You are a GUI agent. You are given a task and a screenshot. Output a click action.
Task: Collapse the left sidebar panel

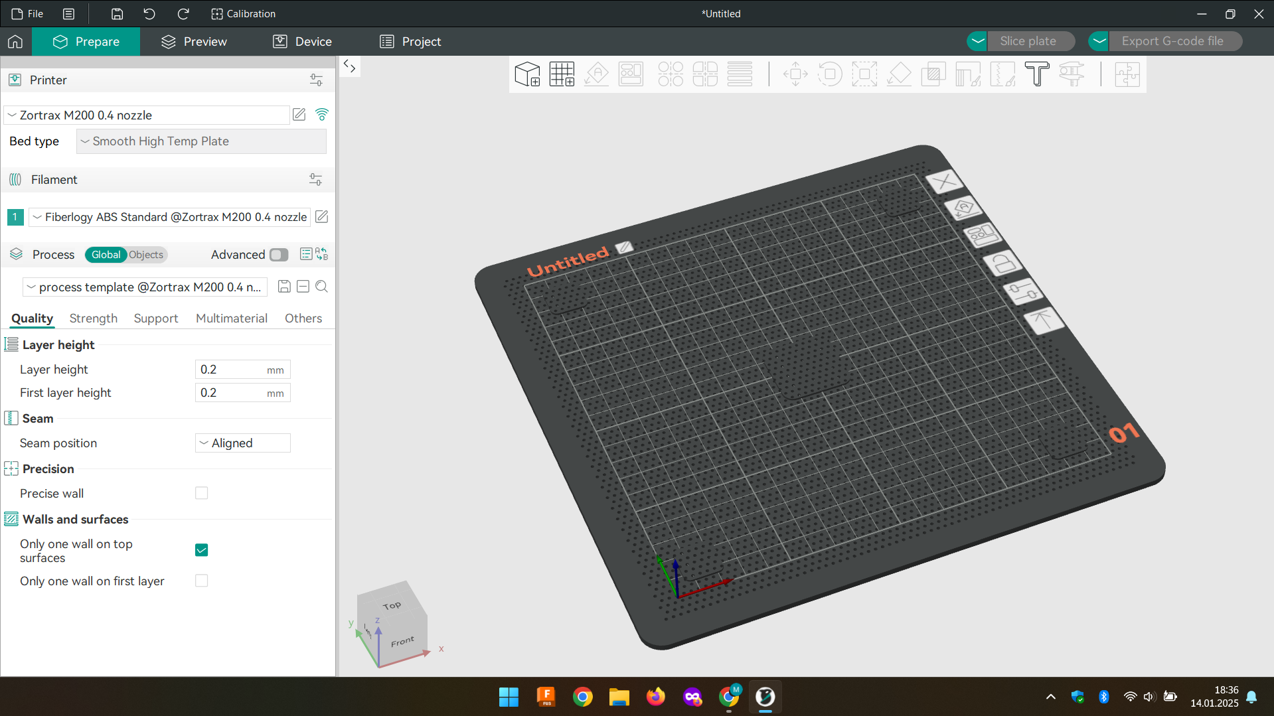pyautogui.click(x=349, y=66)
